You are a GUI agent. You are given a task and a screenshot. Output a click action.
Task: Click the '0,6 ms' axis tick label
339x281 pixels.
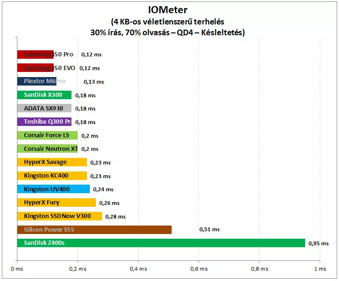pos(199,269)
